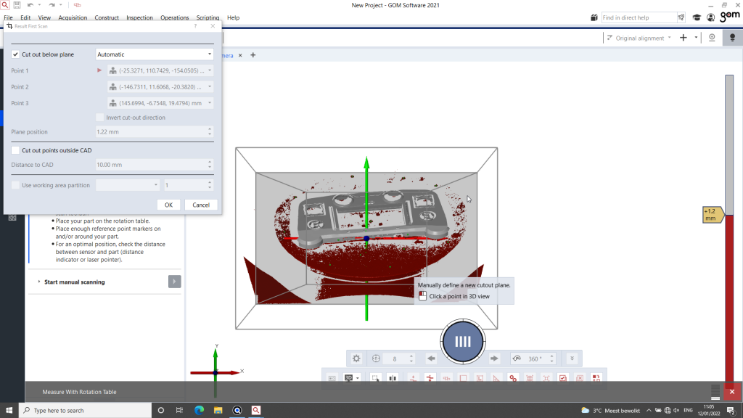
Task: Open the Point 2 coordinates dropdown
Action: point(210,87)
